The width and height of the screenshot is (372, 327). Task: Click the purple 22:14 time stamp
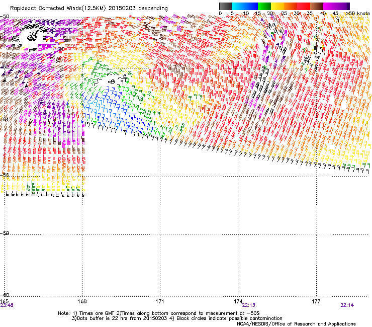pyautogui.click(x=347, y=305)
